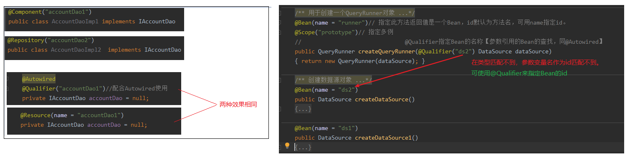The image size is (630, 158).
Task: Expand collapsed {...} body under createDataSource()
Action: coord(303,109)
